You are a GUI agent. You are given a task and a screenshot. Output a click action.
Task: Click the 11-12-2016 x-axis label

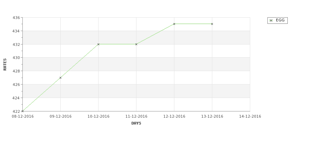[136, 116]
